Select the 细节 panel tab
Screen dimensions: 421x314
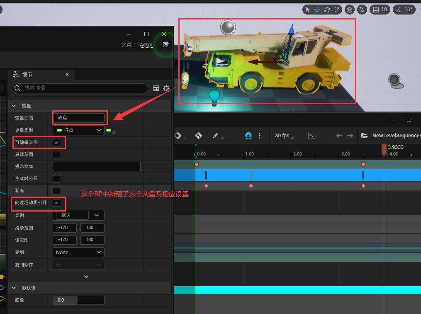pyautogui.click(x=27, y=75)
